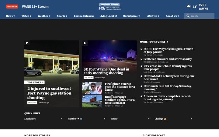Open the Closings quick link

click(161, 119)
